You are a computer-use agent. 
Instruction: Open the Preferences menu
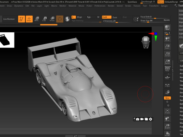[x=100, y=6]
